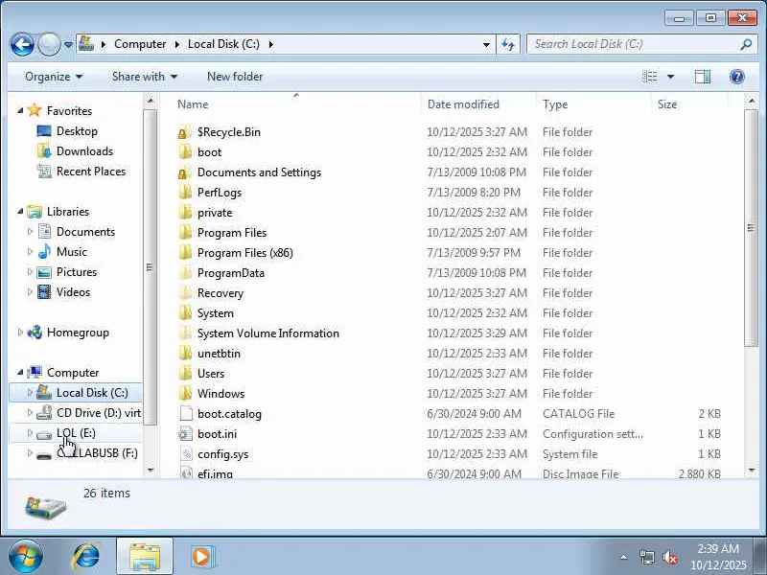767x575 pixels.
Task: Collapse the Computer tree node
Action: (x=20, y=373)
